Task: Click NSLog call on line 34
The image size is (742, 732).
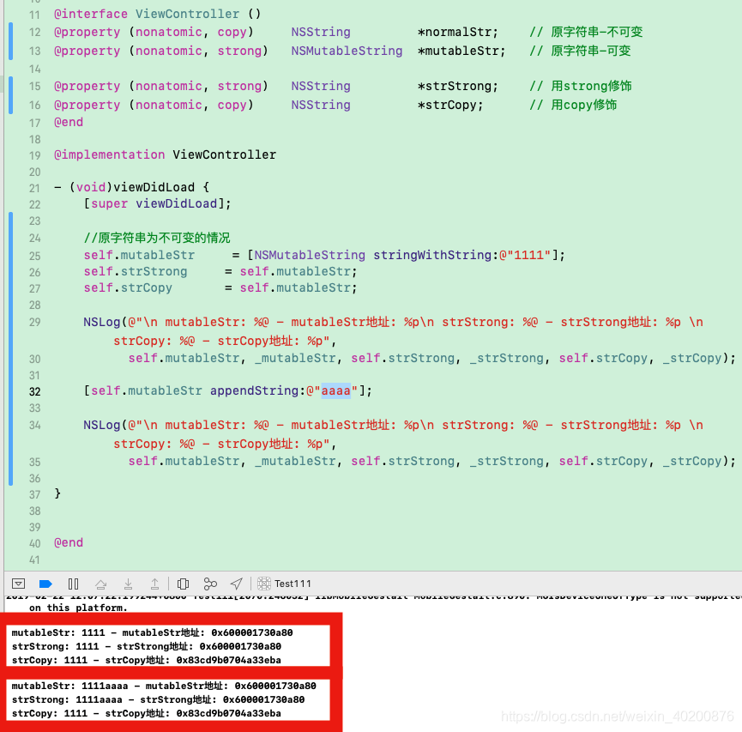Action: (102, 425)
